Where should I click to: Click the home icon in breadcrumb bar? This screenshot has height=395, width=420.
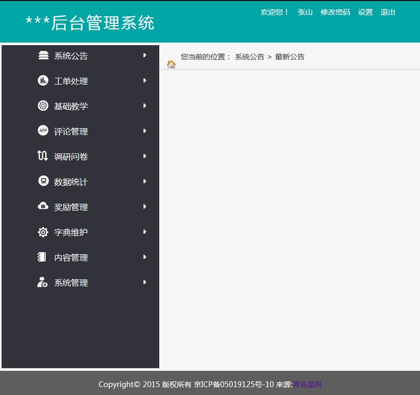171,64
